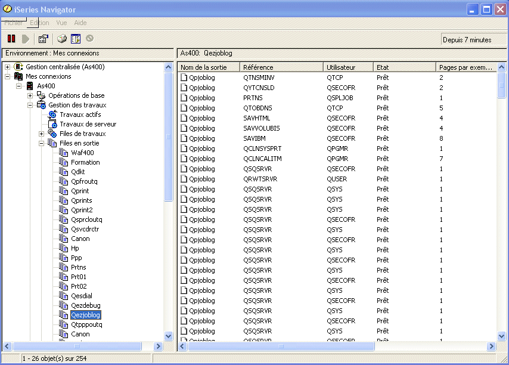509x365 pixels.
Task: Click the Mes connexions icon
Action: click(18, 76)
